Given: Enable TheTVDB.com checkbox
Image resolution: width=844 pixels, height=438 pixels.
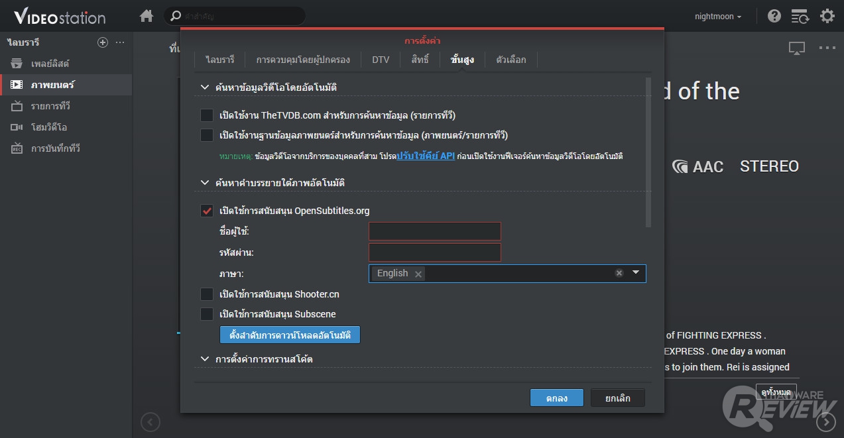Looking at the screenshot, I should [x=207, y=115].
